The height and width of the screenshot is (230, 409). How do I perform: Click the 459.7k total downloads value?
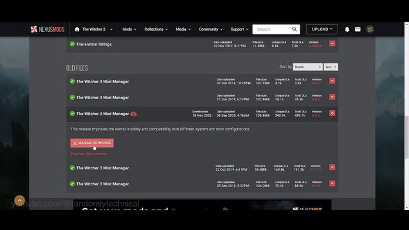click(300, 115)
